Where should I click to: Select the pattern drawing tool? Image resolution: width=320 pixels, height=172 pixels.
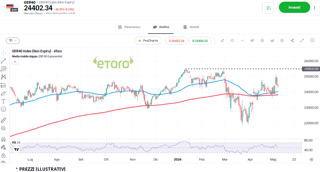coord(3,77)
